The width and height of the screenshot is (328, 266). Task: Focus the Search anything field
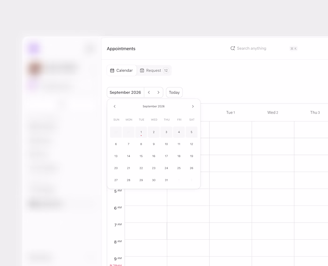[264, 48]
